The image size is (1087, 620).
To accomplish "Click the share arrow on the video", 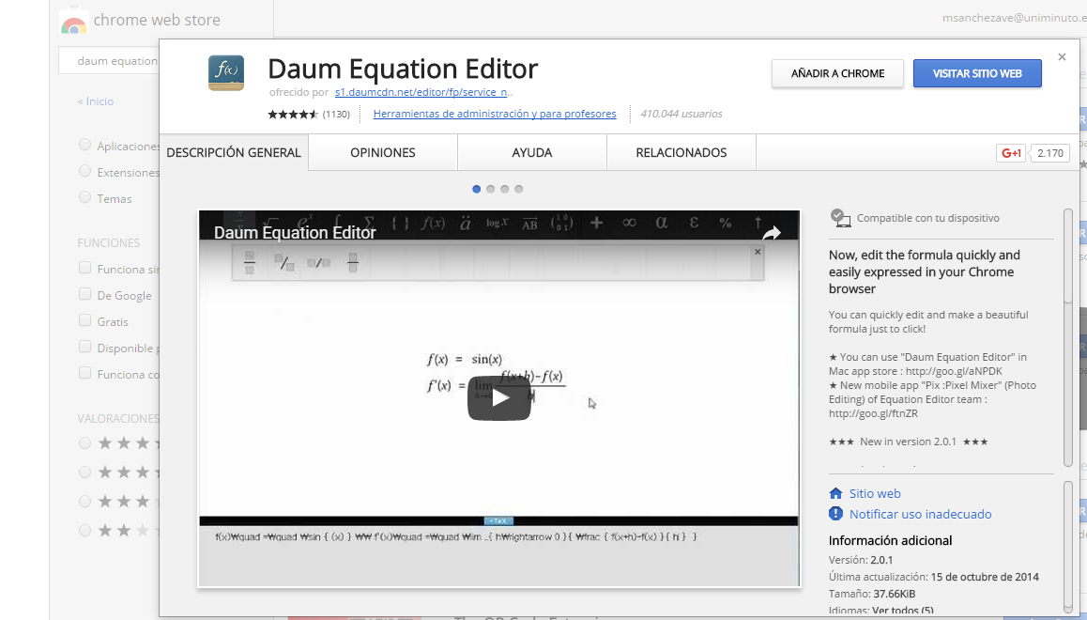I will [772, 234].
